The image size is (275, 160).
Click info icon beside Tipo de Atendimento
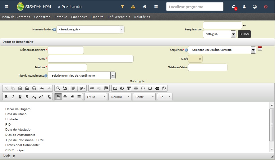click(46, 76)
